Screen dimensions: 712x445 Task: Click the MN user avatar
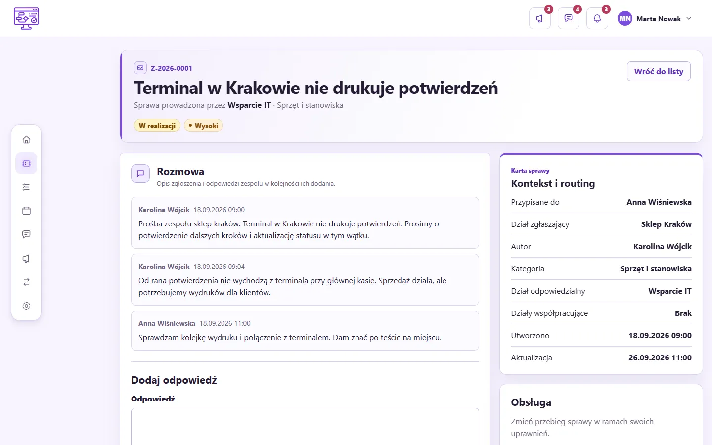tap(625, 18)
